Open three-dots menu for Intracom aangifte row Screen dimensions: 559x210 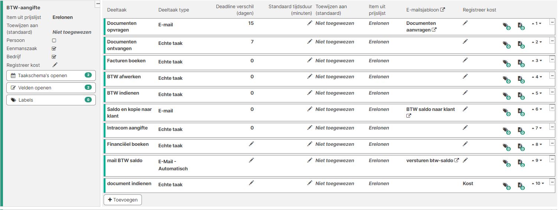[x=552, y=126]
